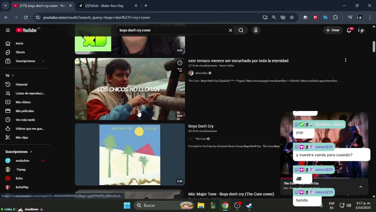Viewport: 376px width, 212px height.
Task: Close the TikTok tab
Action: point(136,6)
